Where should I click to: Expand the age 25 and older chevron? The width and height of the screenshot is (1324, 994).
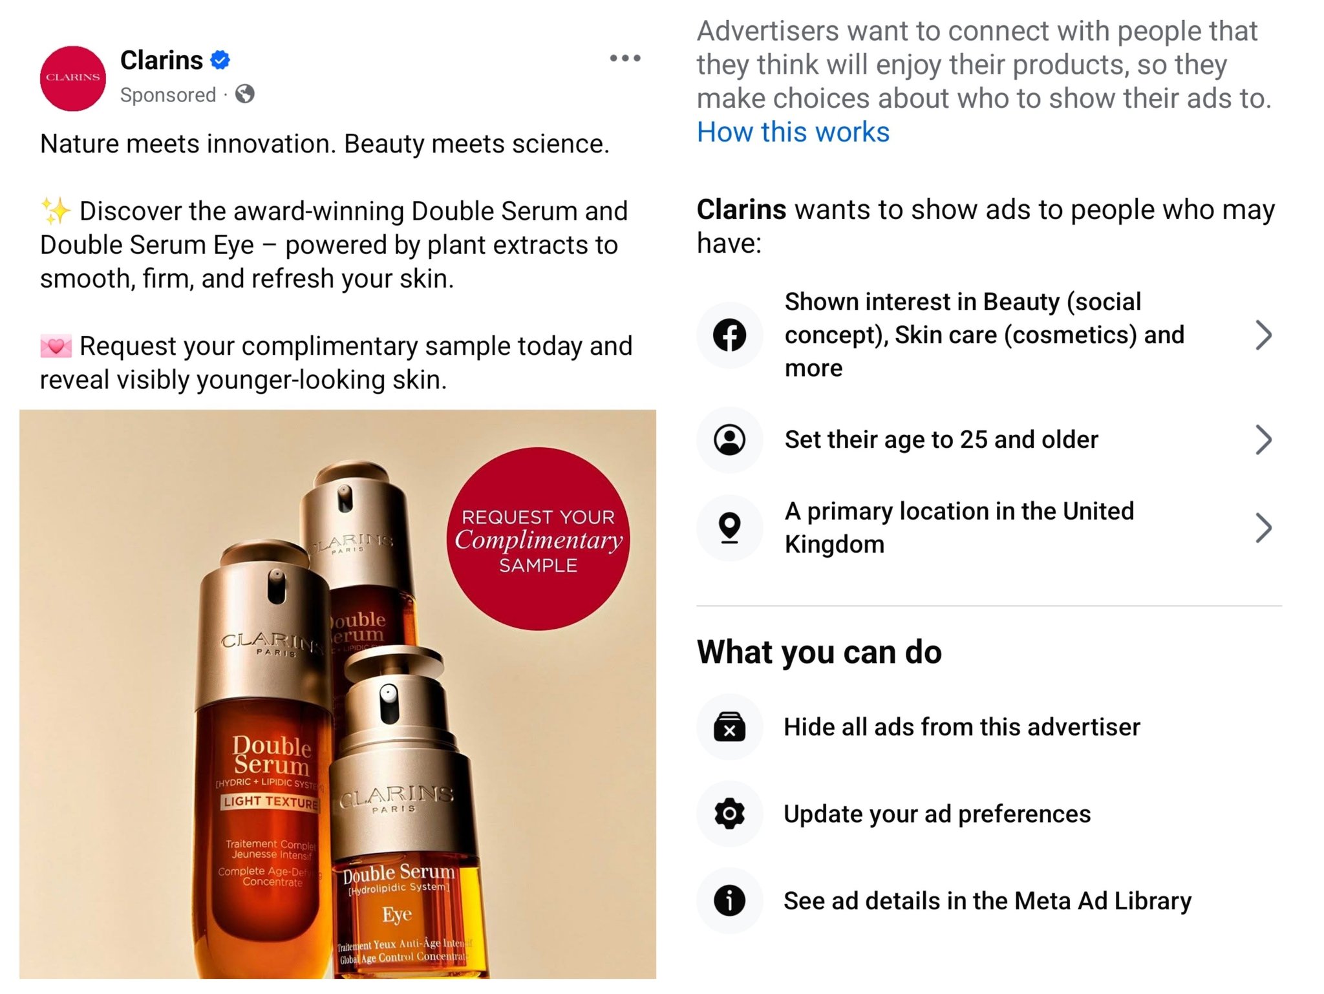1263,439
